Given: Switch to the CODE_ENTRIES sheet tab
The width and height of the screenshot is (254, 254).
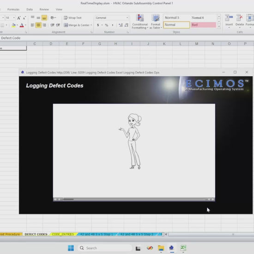Looking at the screenshot, I should point(63,234).
